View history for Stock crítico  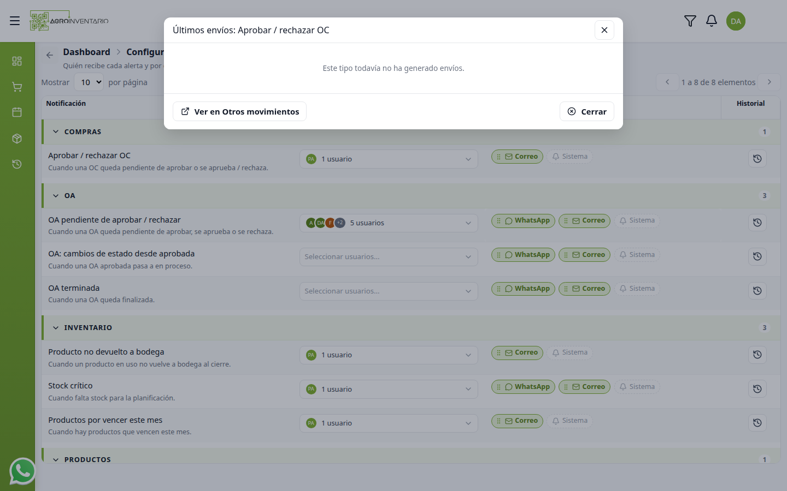click(757, 389)
